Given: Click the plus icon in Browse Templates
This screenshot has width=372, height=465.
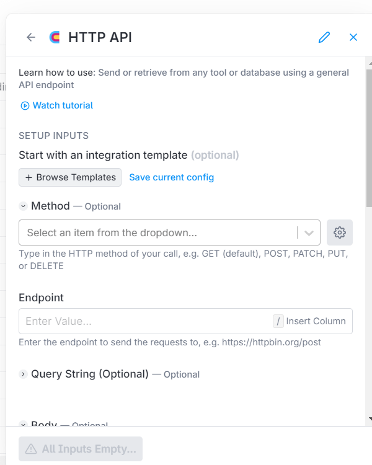Looking at the screenshot, I should [x=29, y=177].
